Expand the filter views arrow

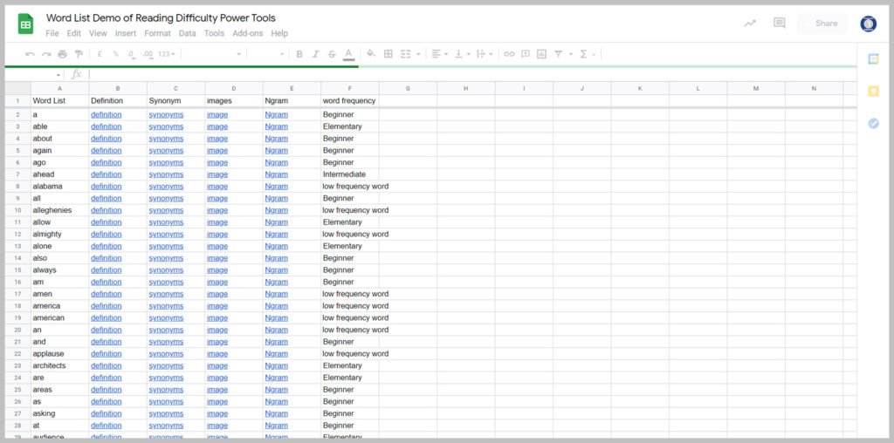click(571, 55)
